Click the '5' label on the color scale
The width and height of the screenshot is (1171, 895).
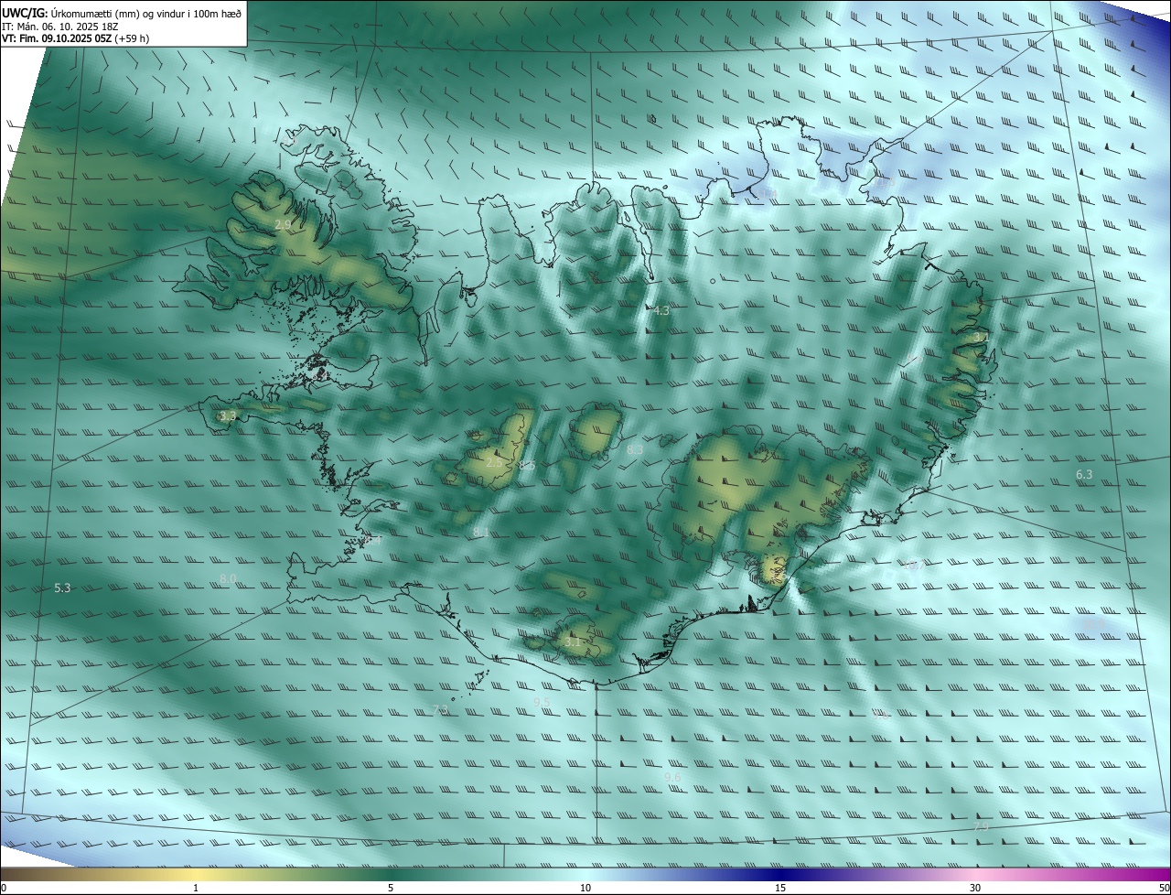391,889
